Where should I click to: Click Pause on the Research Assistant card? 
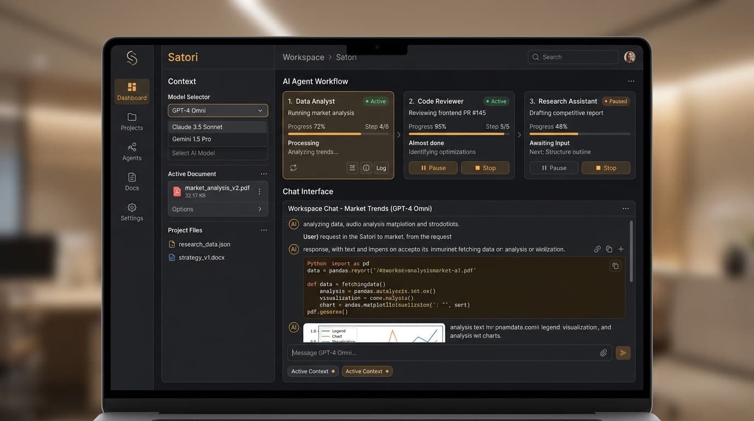[x=553, y=168]
